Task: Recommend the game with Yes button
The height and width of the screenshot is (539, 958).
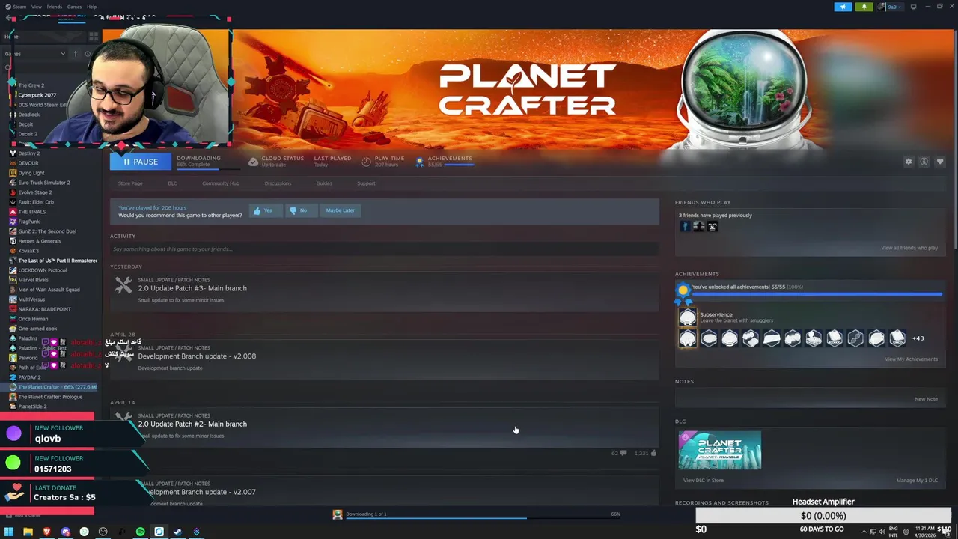Action: tap(264, 210)
